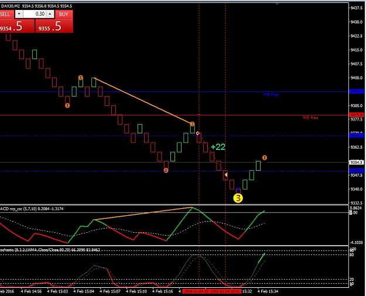Click the buy price panel showing 9355.5
This screenshot has height=296, width=366.
tap(54, 26)
